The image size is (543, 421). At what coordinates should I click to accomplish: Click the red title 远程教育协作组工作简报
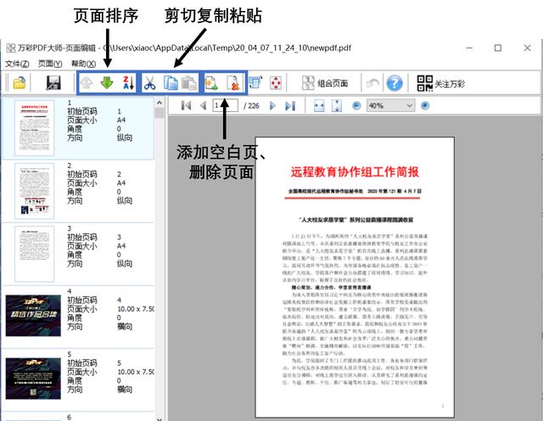click(x=355, y=171)
